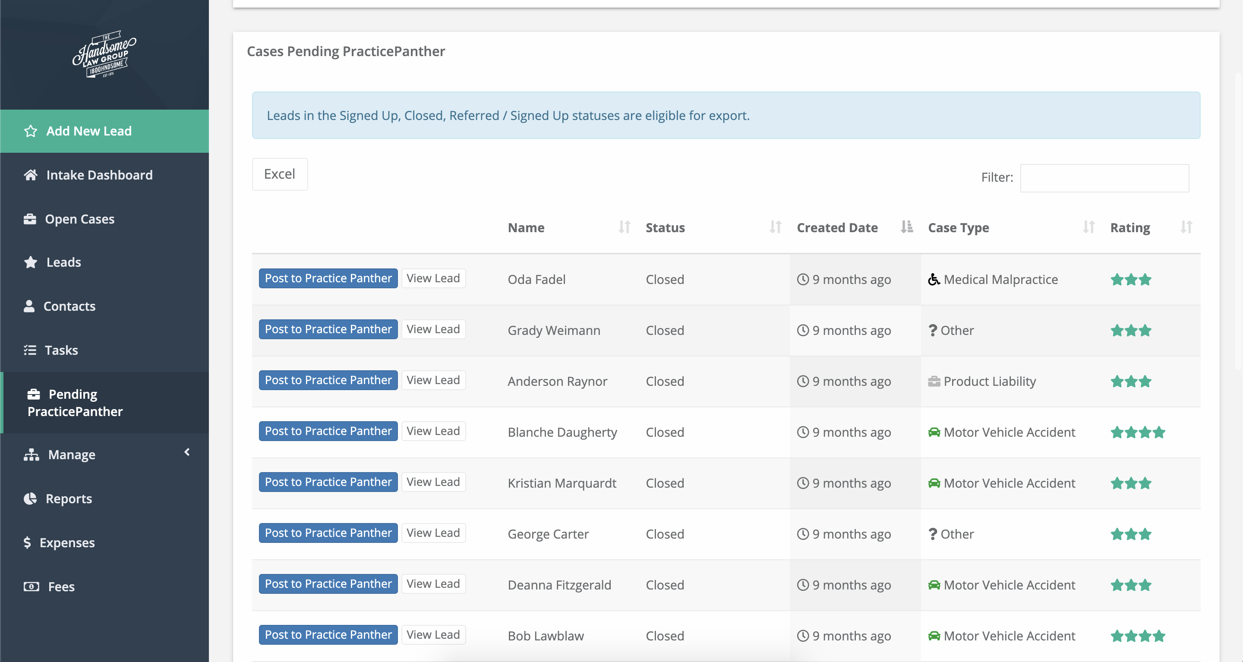Click the house icon for Intake Dashboard
This screenshot has width=1243, height=662.
(30, 175)
